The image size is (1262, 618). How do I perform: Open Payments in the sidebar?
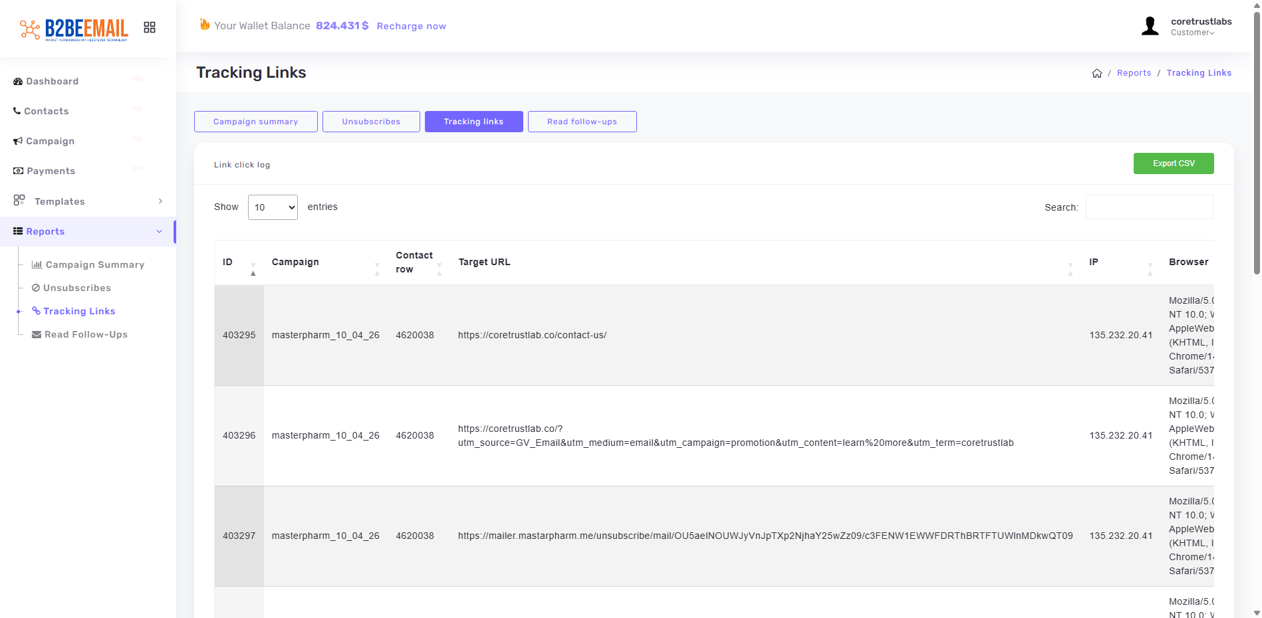click(51, 171)
